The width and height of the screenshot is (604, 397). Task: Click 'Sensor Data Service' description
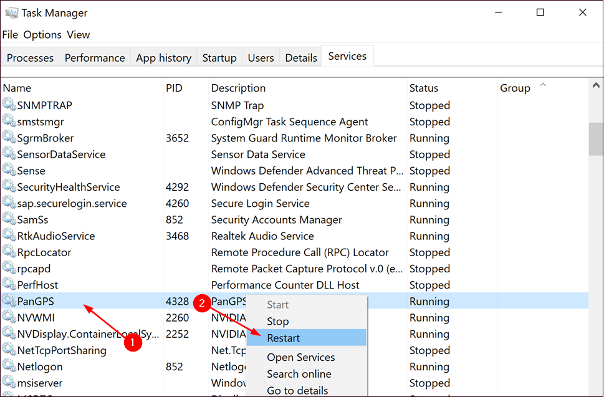coord(258,155)
